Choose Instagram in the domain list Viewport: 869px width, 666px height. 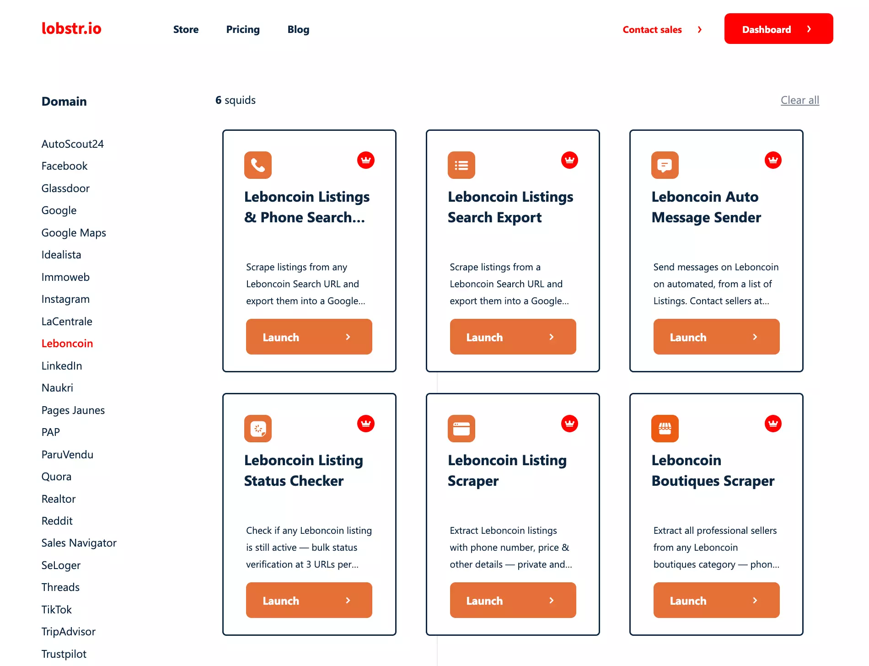[65, 299]
